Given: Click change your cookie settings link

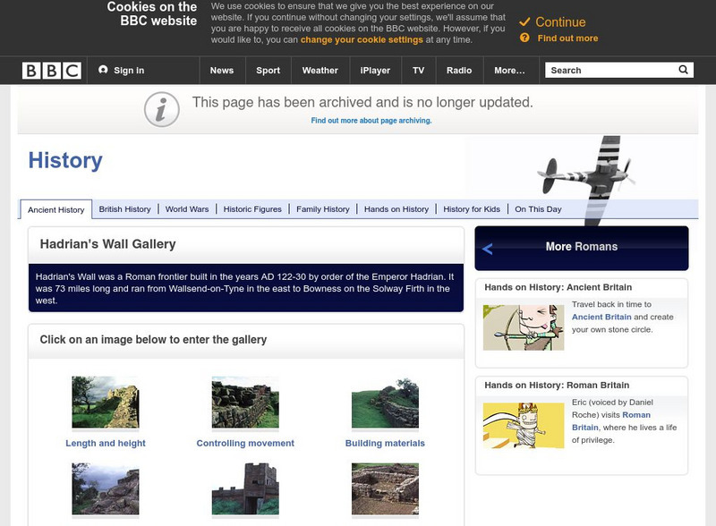Looking at the screenshot, I should [362, 39].
